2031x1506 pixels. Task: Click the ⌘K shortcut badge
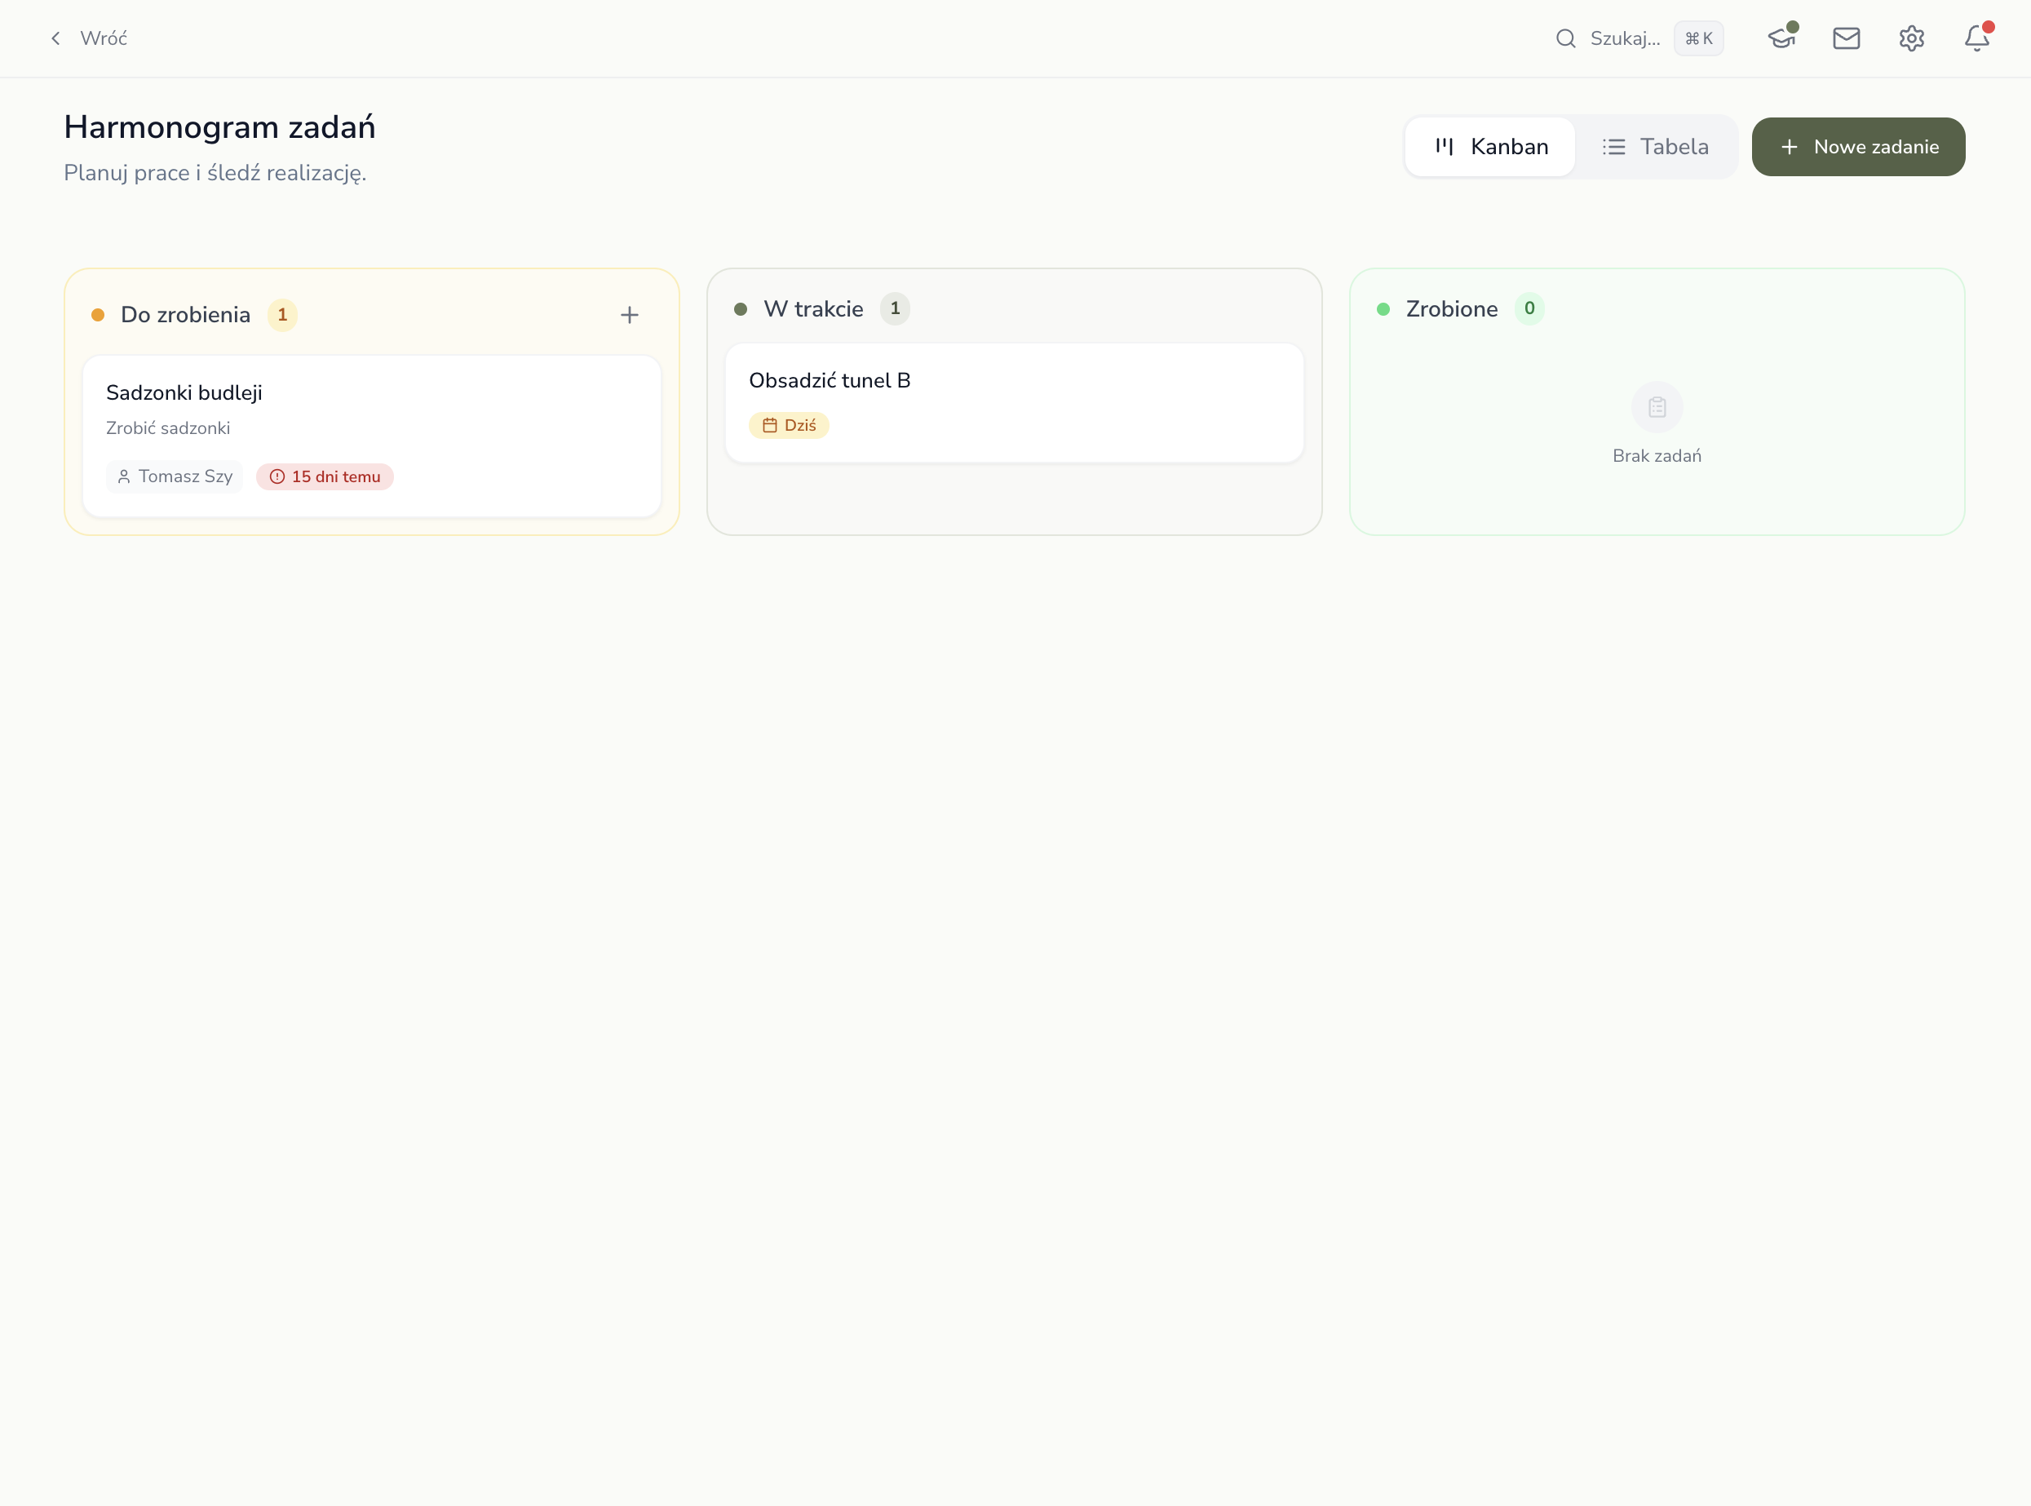click(x=1698, y=38)
